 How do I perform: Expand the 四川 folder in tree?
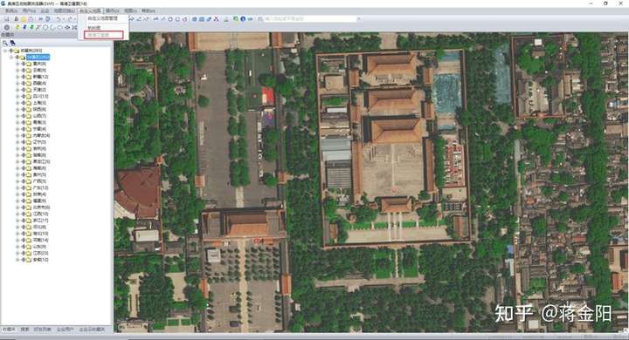pyautogui.click(x=17, y=96)
